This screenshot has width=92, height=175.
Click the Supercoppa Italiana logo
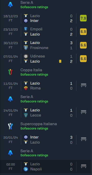pyautogui.click(x=10, y=126)
